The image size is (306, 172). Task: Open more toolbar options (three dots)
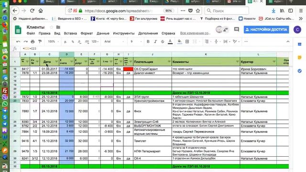pos(246,42)
